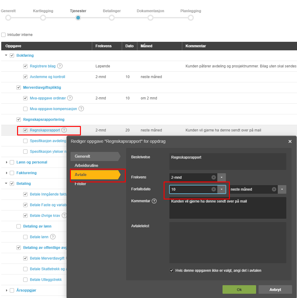
Task: Open the neste måned dropdown arrow
Action: click(x=282, y=189)
